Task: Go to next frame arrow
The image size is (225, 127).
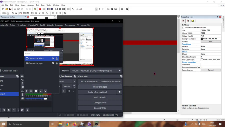Action: click(103, 9)
